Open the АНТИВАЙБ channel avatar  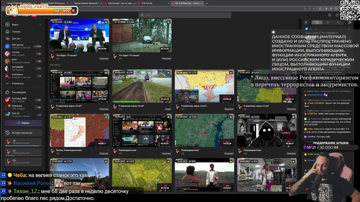[x=8, y=68]
